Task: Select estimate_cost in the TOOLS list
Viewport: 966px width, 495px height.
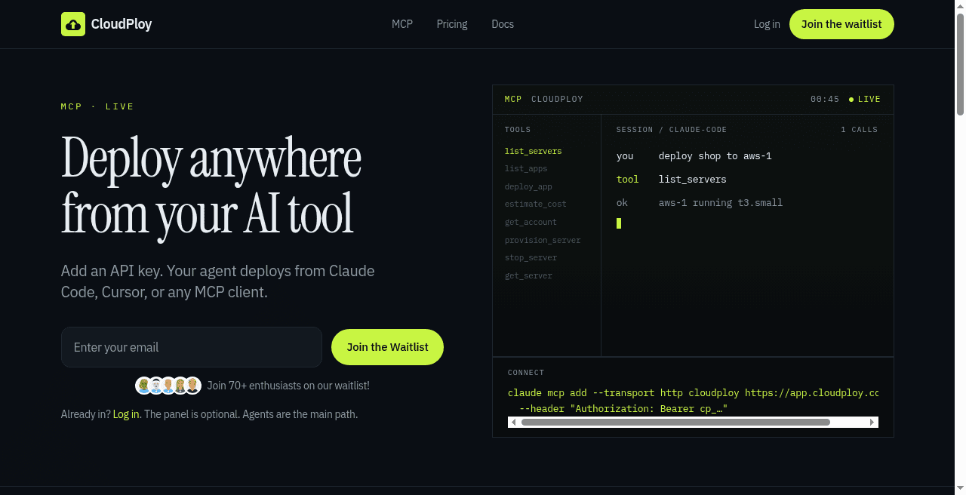Action: click(535, 204)
